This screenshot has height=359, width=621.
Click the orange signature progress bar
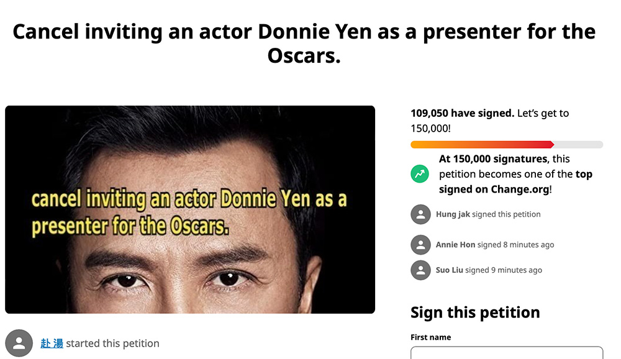(482, 145)
